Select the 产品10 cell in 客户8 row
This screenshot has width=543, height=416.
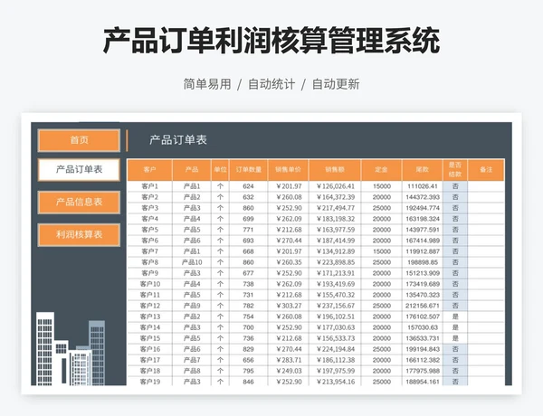(x=192, y=262)
